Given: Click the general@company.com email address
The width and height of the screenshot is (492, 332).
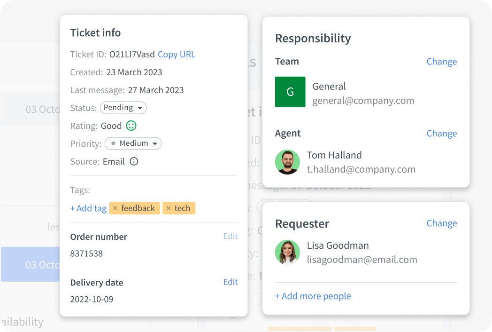Looking at the screenshot, I should pyautogui.click(x=363, y=101).
